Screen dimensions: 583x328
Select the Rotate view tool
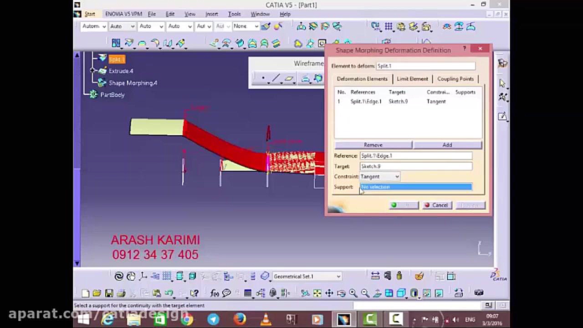[341, 293]
